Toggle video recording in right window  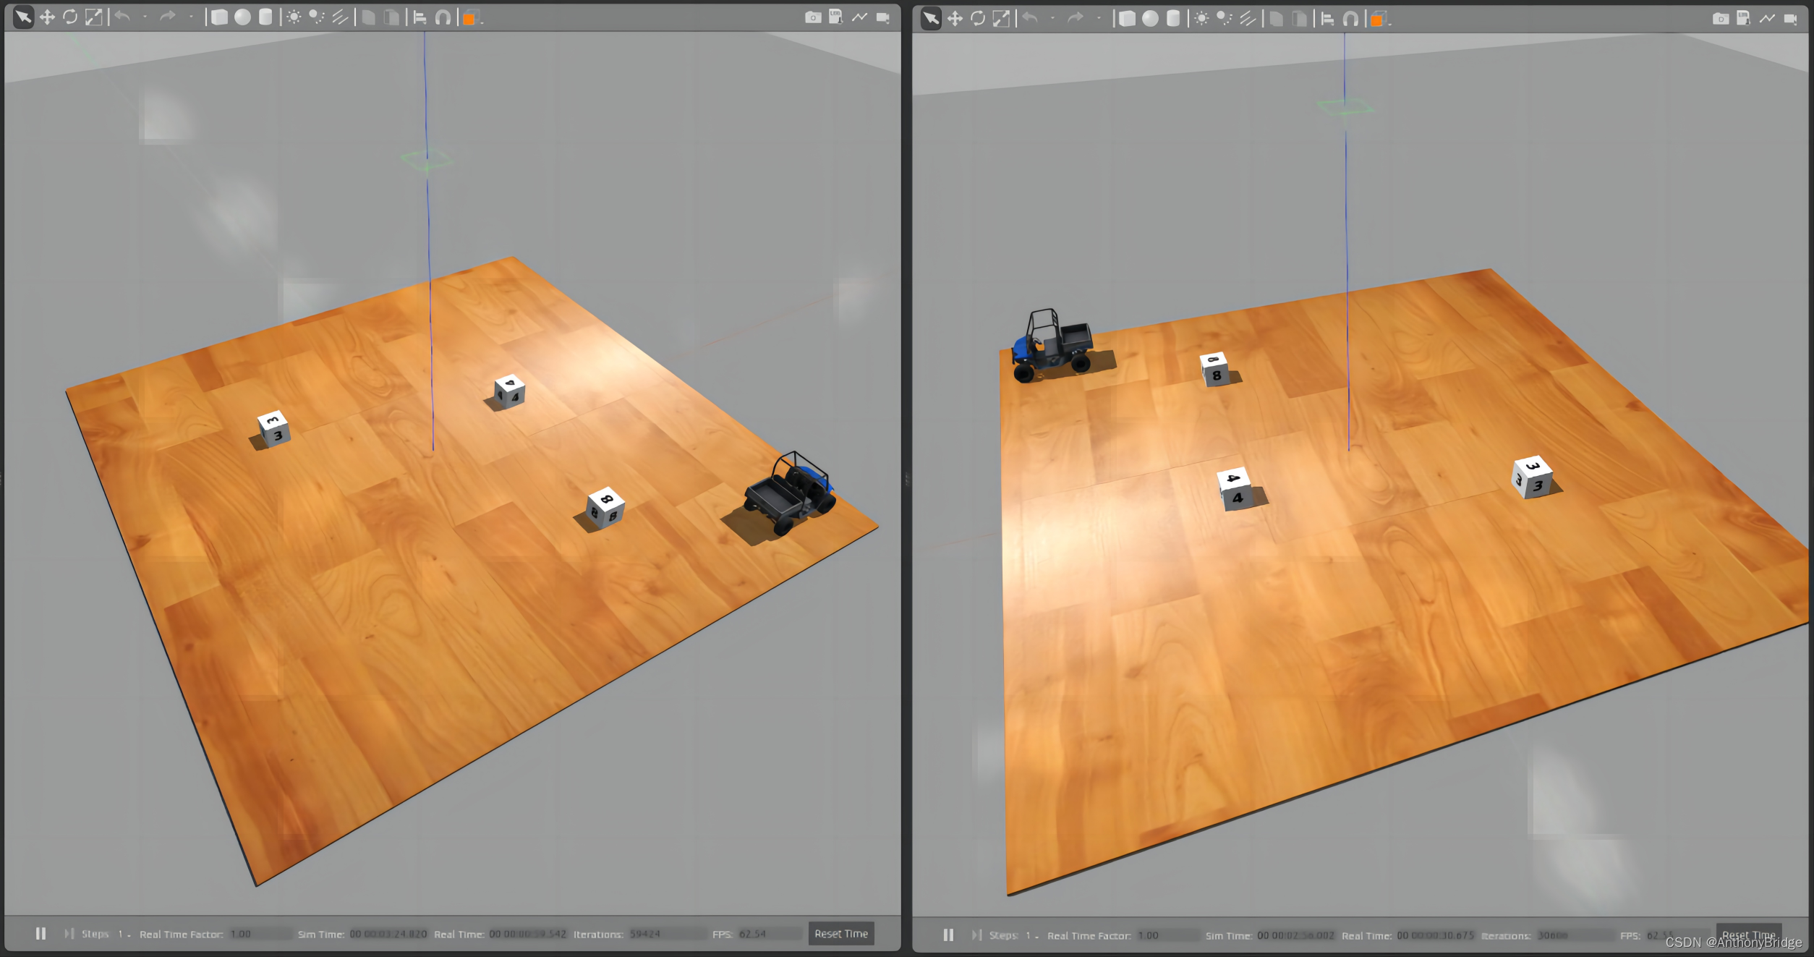point(1790,19)
